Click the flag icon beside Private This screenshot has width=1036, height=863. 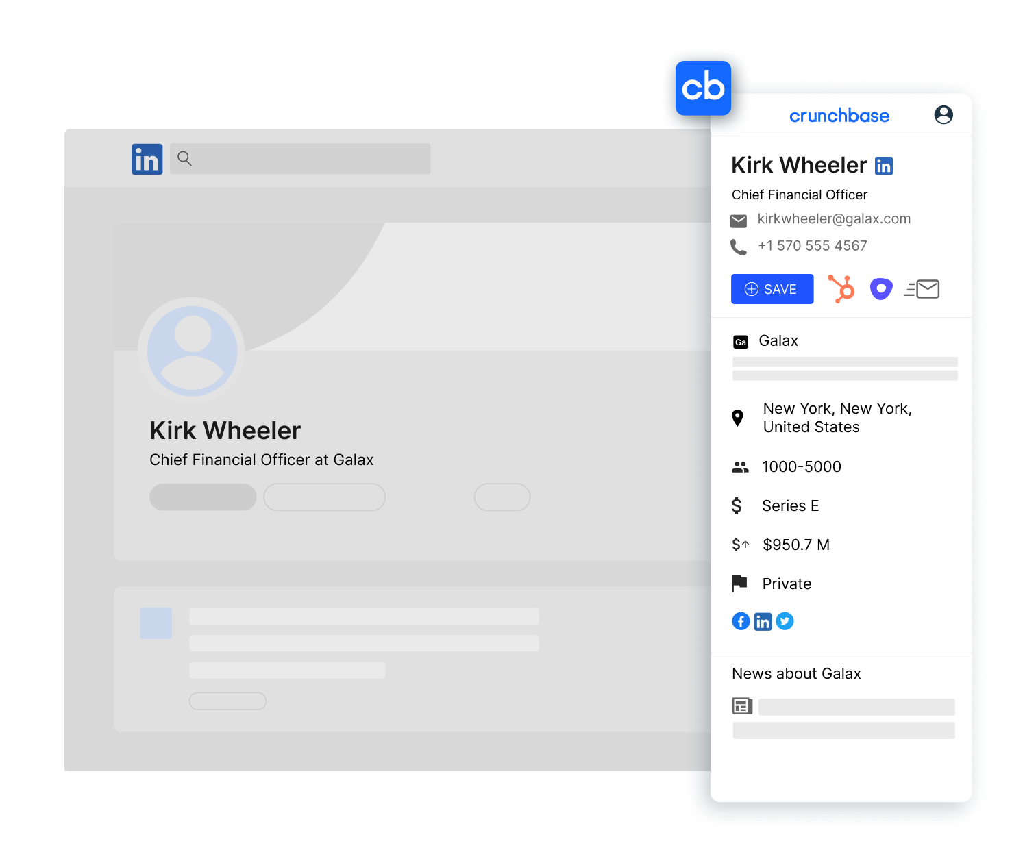(739, 584)
